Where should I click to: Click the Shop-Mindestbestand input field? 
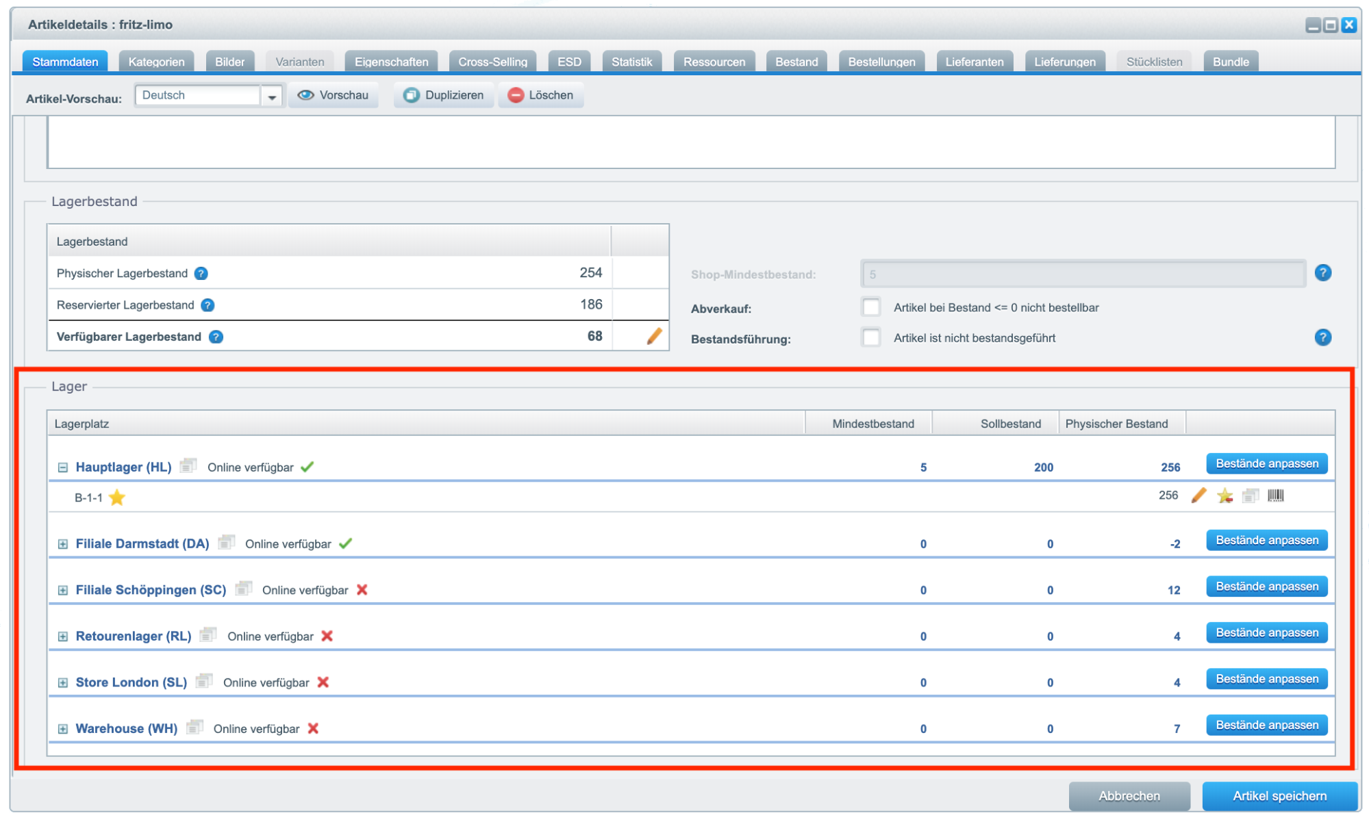(x=1082, y=274)
